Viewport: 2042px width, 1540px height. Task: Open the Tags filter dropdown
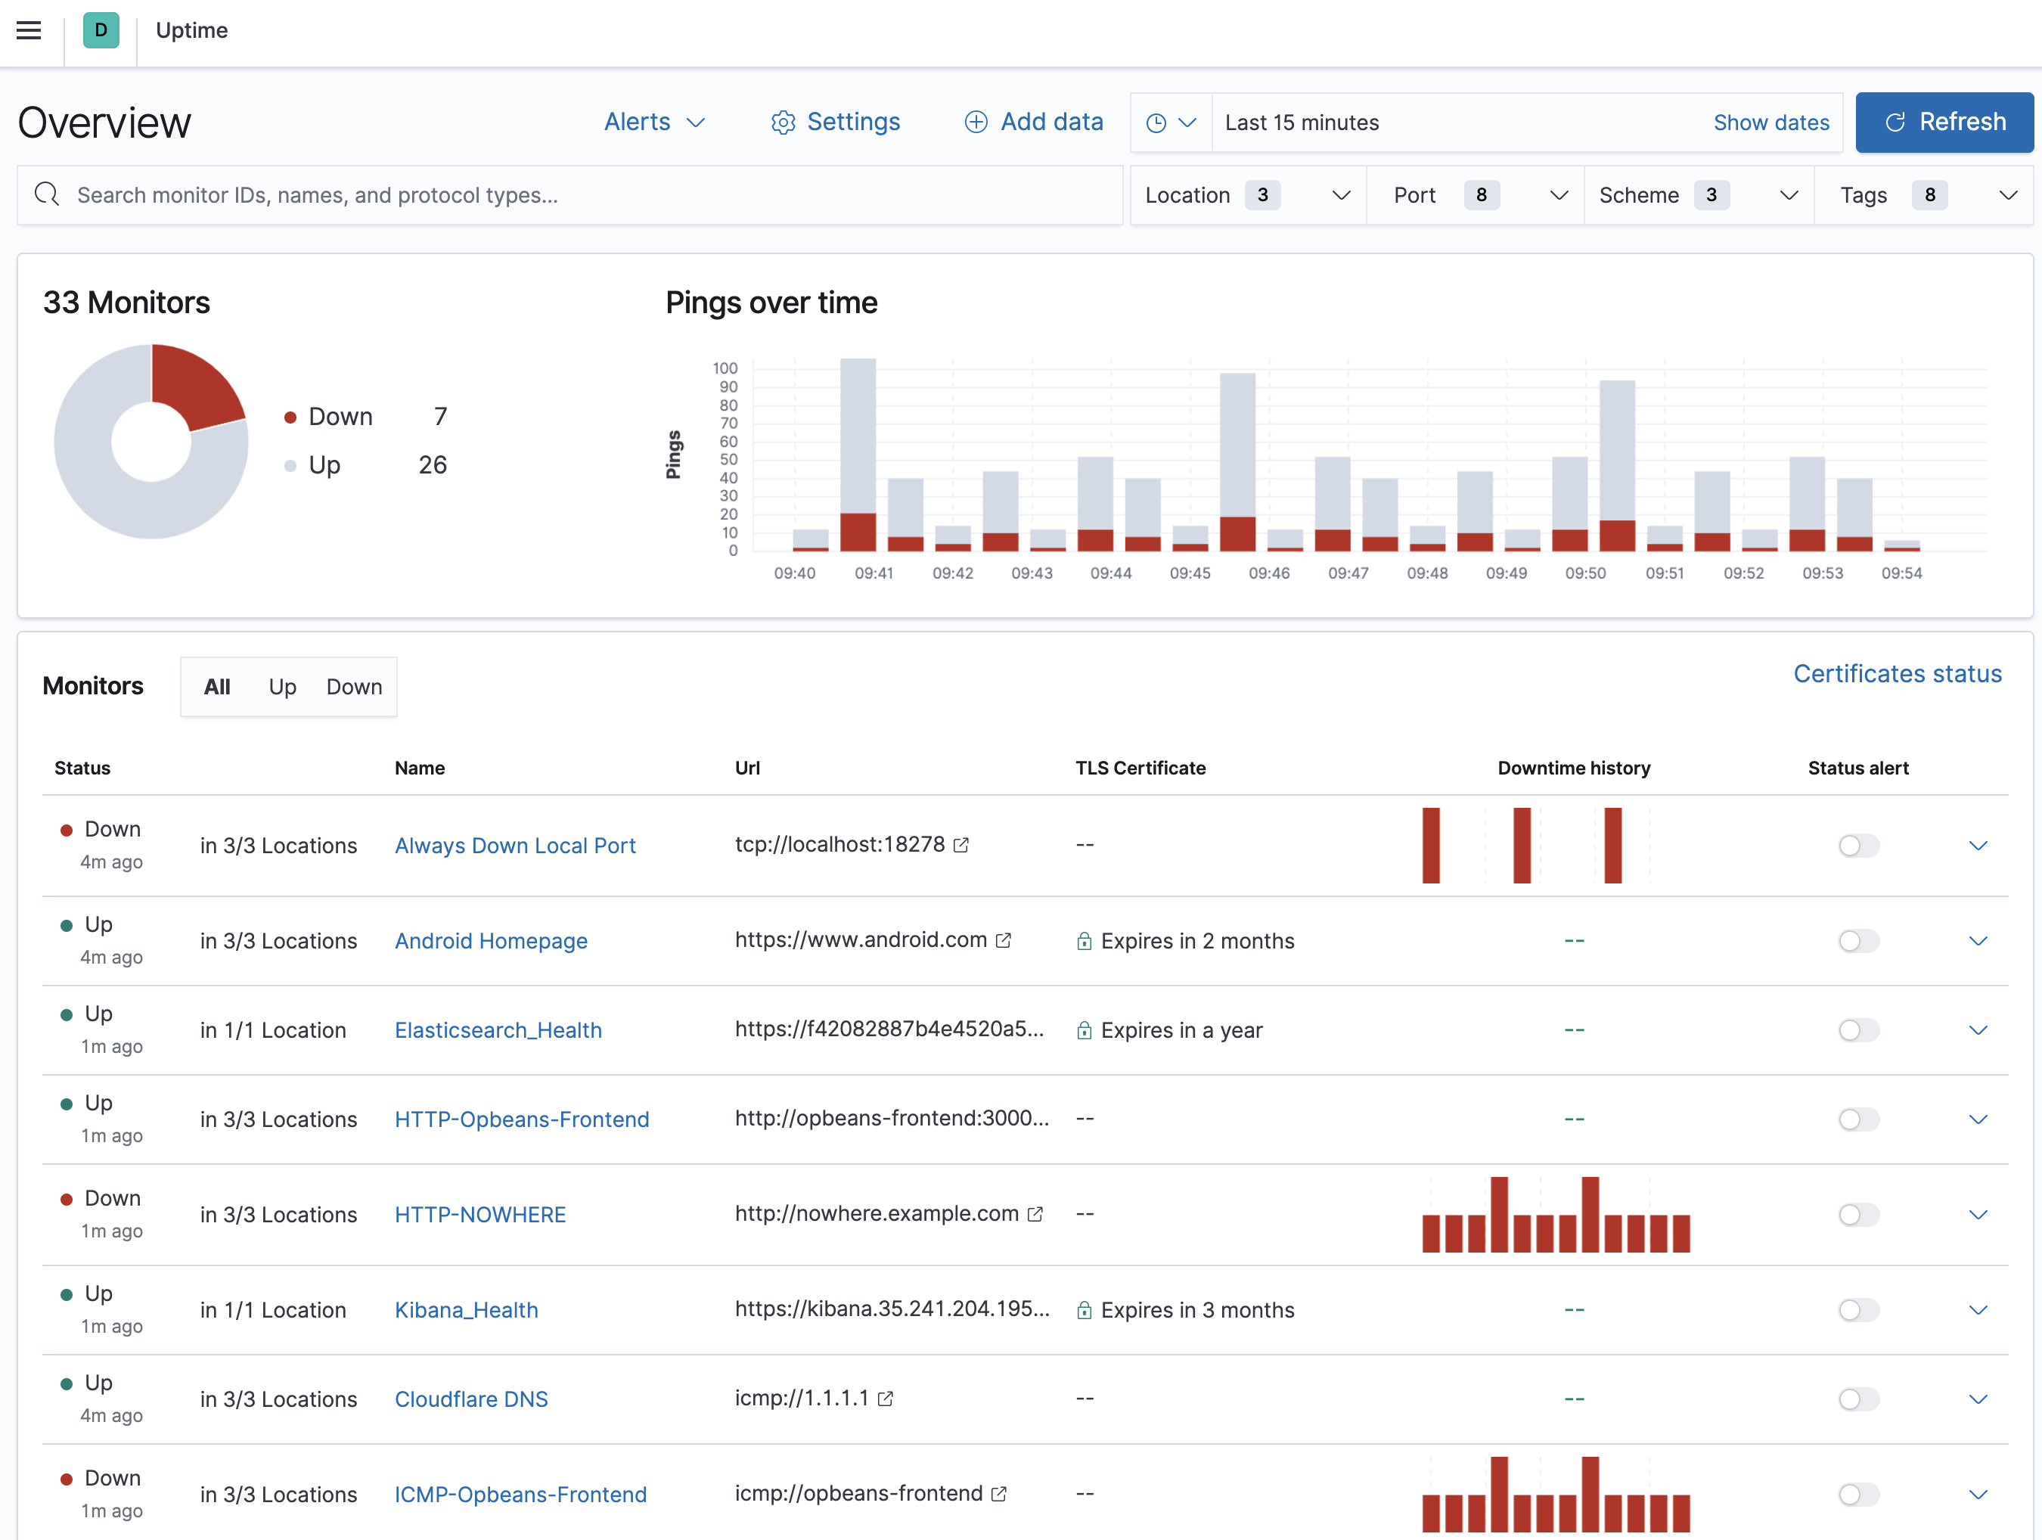pyautogui.click(x=1924, y=195)
